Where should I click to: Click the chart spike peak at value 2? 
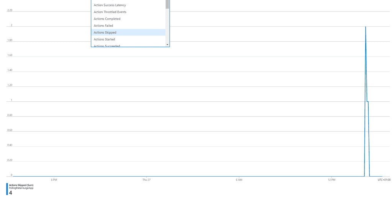point(366,27)
